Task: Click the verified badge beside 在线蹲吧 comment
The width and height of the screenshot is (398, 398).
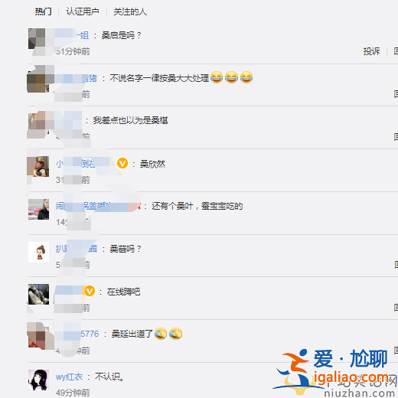Action: (90, 291)
